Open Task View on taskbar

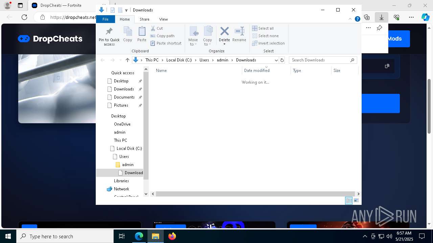point(122,236)
